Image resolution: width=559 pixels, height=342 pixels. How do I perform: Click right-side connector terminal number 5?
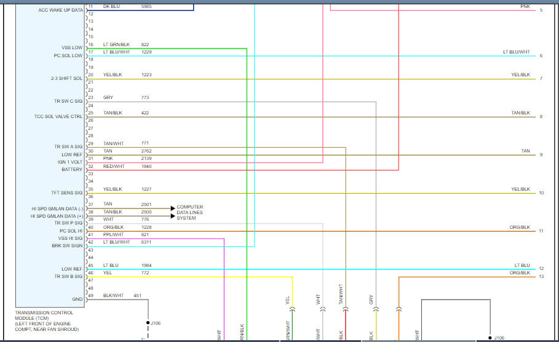coord(541,10)
